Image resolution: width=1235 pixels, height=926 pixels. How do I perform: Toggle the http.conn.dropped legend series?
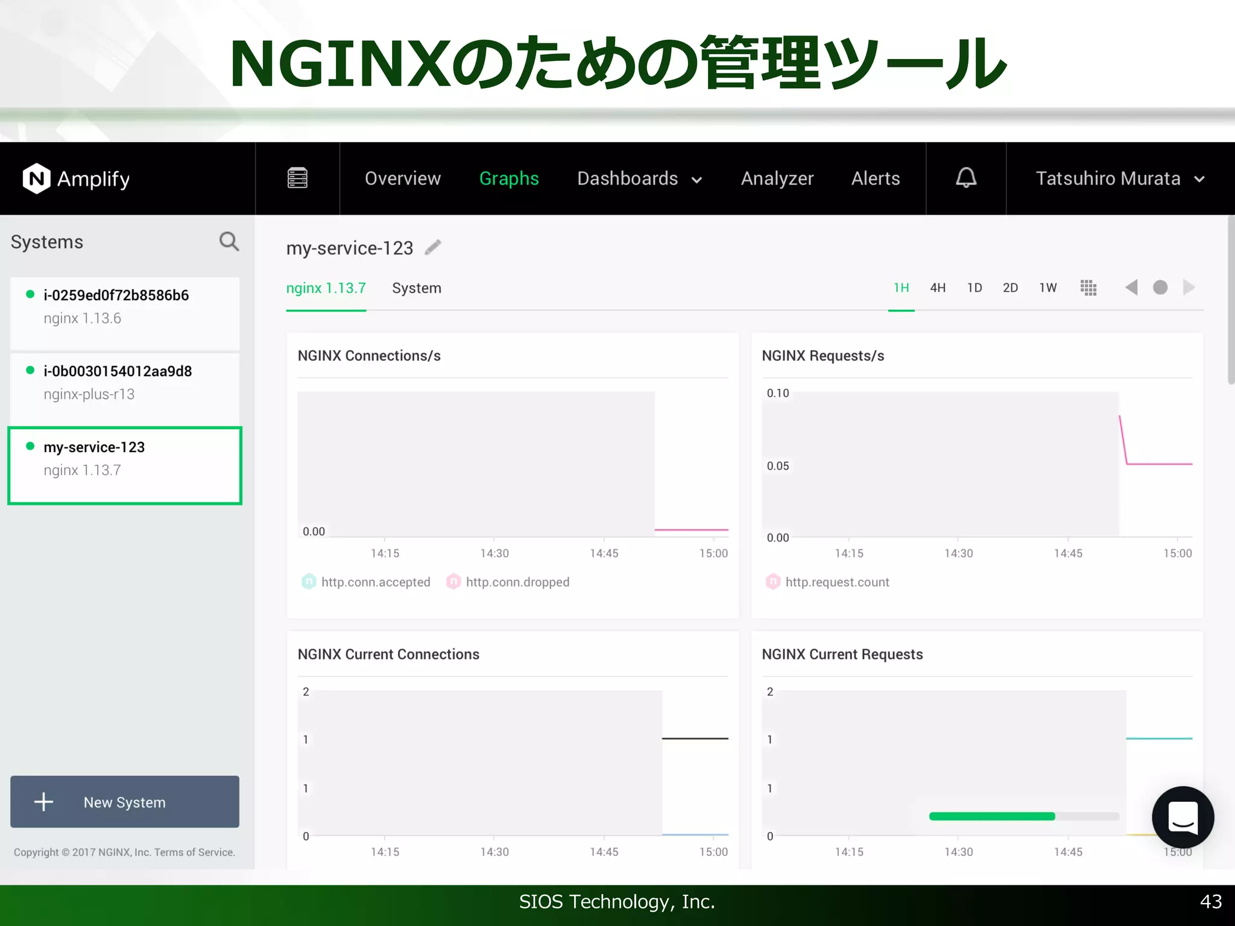coord(508,582)
